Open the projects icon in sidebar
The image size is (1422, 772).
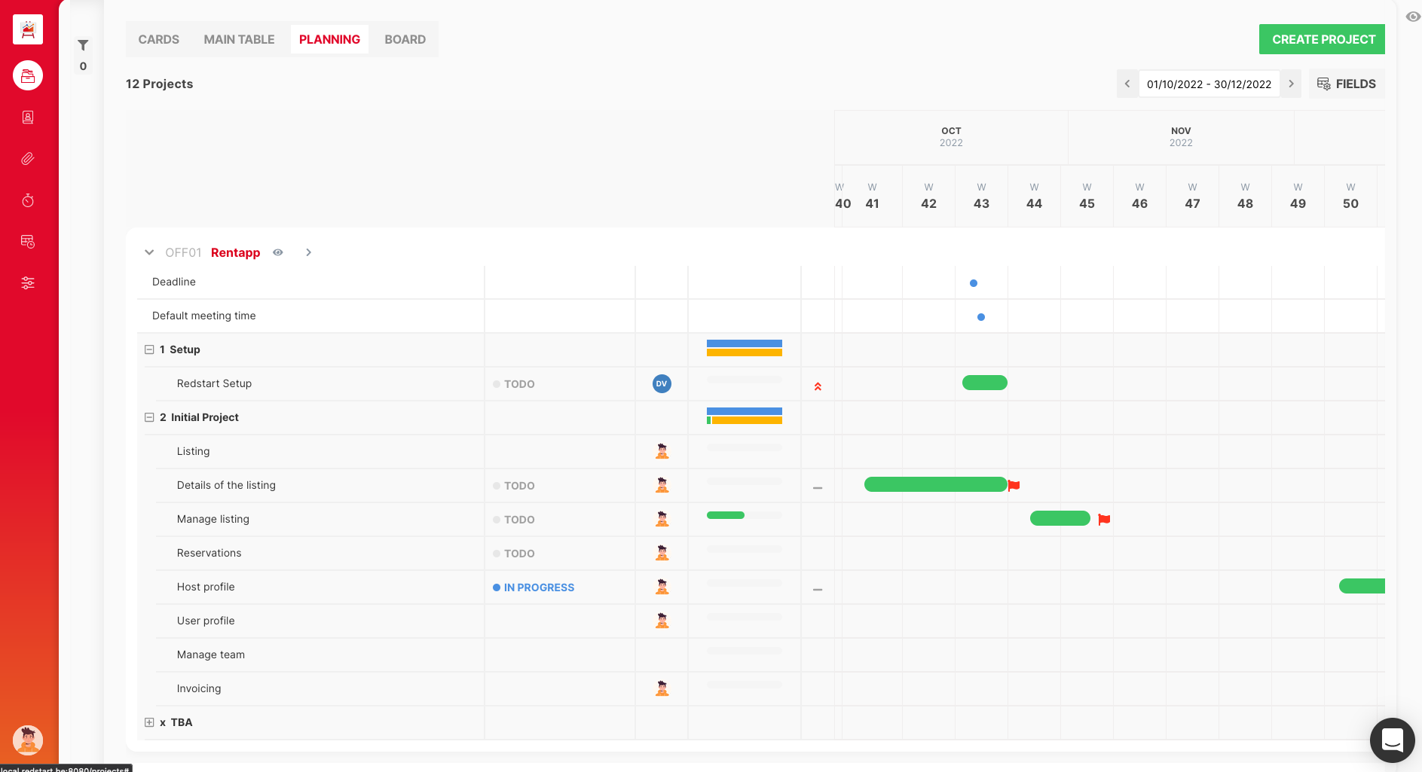tap(28, 75)
